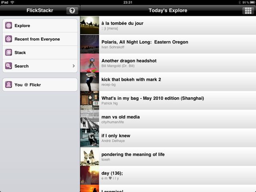Tap the 23:31 clock in status bar
The width and height of the screenshot is (256, 192).
[x=128, y=2]
